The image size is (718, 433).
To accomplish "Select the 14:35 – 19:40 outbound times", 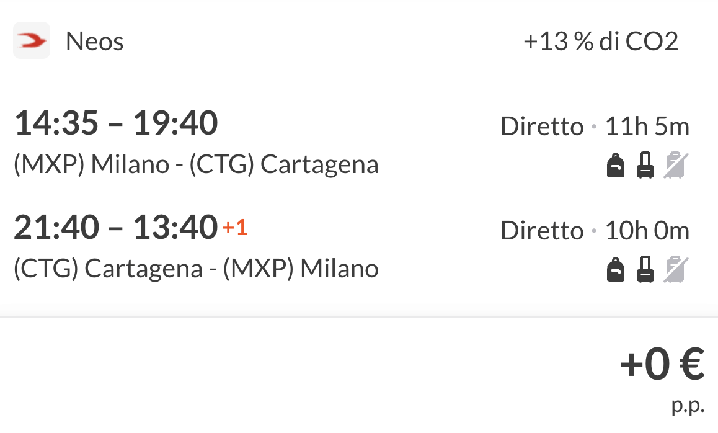I will 116,123.
